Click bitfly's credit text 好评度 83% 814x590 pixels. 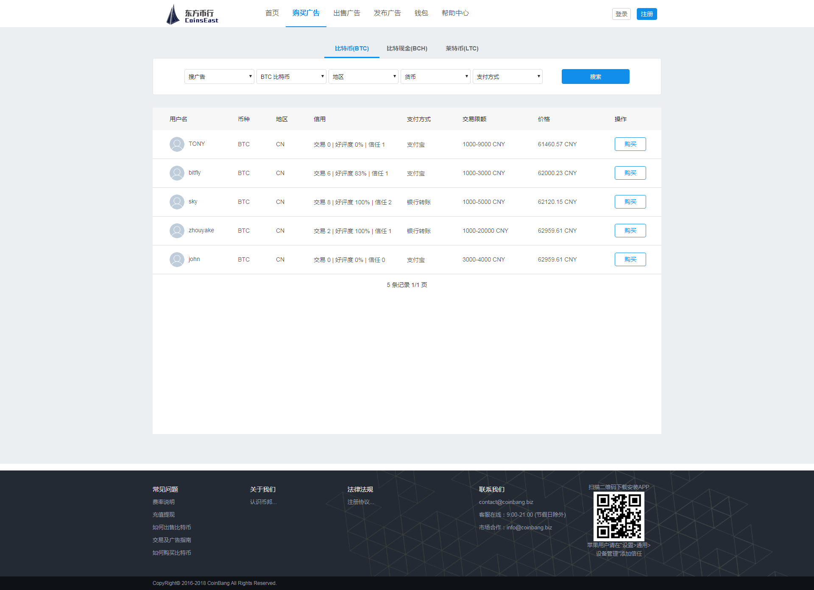pos(351,173)
